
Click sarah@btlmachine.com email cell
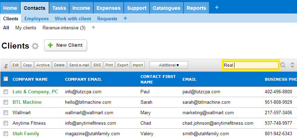[206, 102]
